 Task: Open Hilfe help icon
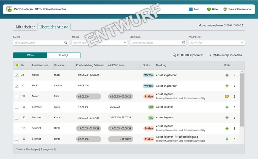pyautogui.click(x=209, y=9)
